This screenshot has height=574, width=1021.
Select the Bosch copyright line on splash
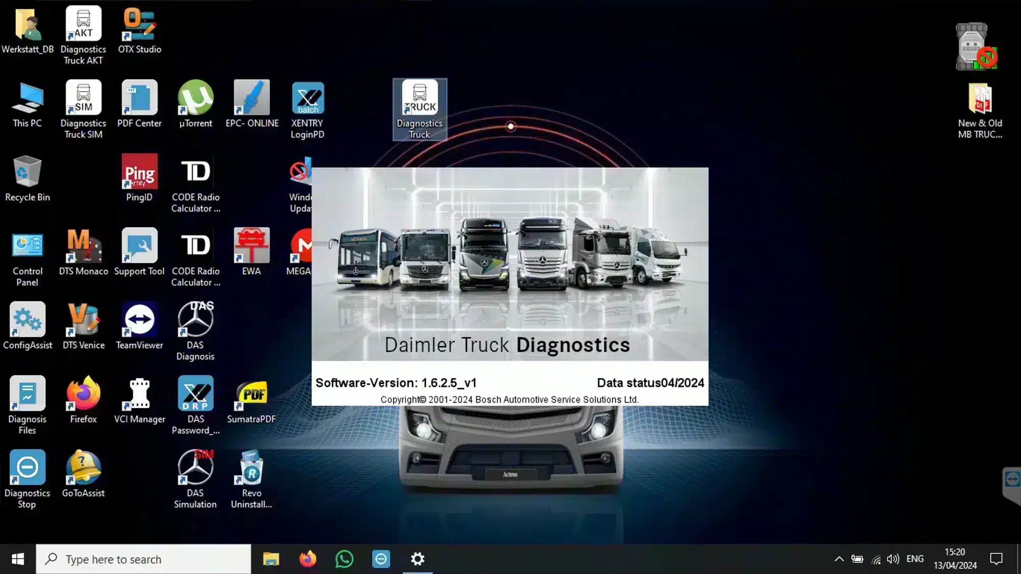pyautogui.click(x=509, y=400)
